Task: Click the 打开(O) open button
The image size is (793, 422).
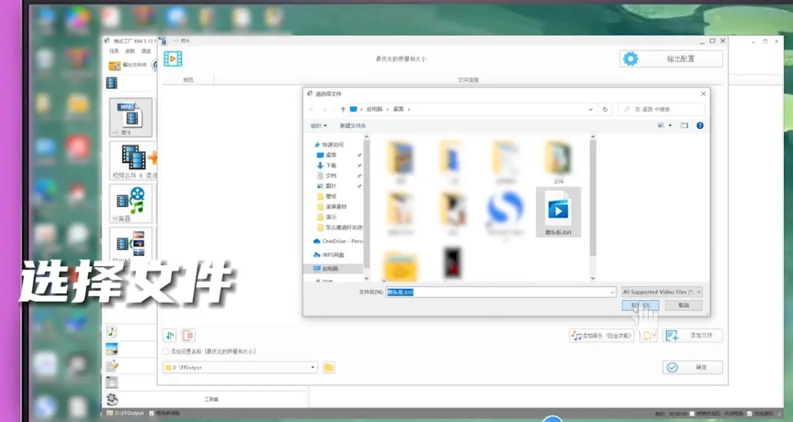Action: 640,305
